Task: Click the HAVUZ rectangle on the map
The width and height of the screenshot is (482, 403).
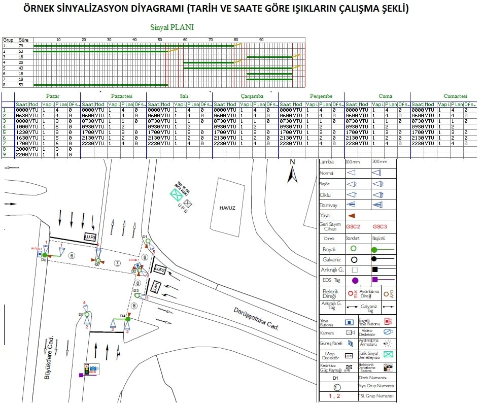Action: pyautogui.click(x=228, y=208)
